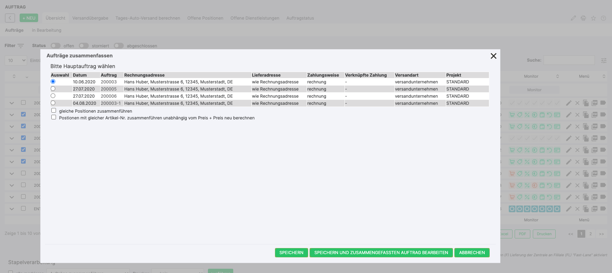612x273 pixels.
Task: Select order 200003-1 as main order
Action: (x=53, y=103)
